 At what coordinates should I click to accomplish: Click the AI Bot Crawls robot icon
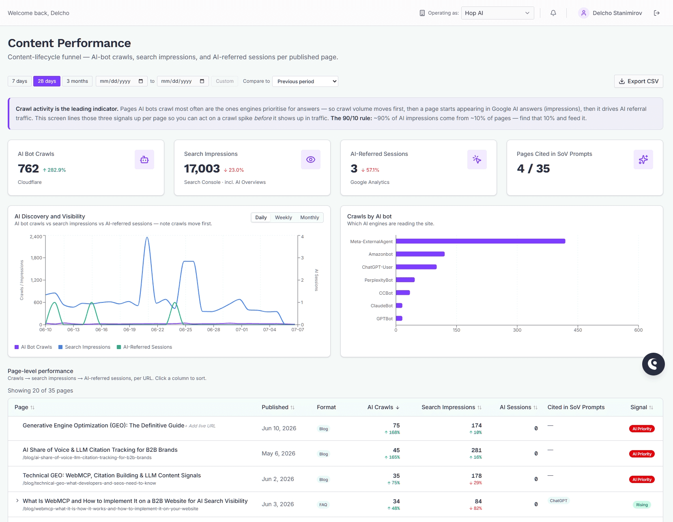point(144,160)
